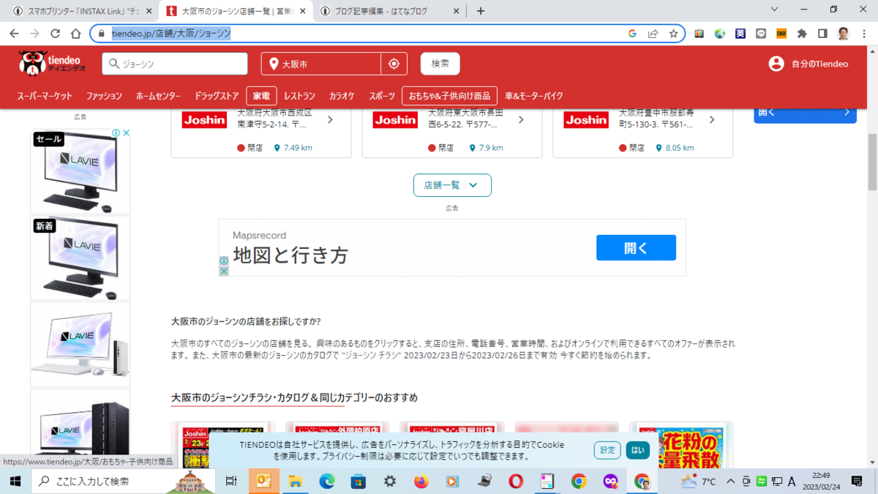Open Microsoft Edge from the taskbar
Image resolution: width=878 pixels, height=494 pixels.
(326, 481)
